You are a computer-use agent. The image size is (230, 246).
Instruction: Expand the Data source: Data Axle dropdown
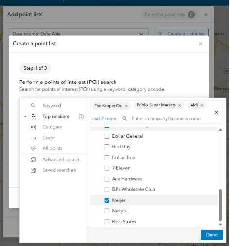tap(78, 34)
